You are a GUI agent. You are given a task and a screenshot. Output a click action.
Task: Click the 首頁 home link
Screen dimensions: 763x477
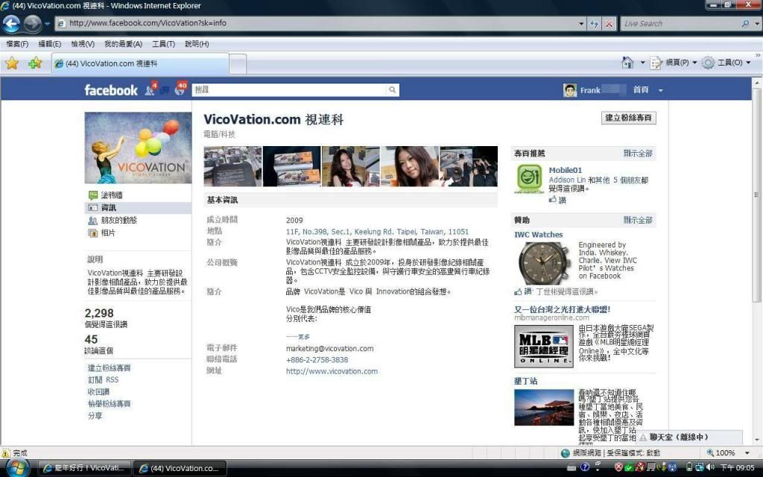tap(640, 90)
